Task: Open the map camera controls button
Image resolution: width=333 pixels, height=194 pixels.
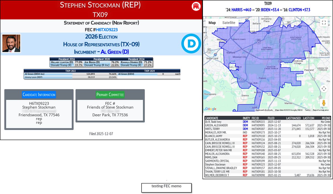Action: (323, 89)
